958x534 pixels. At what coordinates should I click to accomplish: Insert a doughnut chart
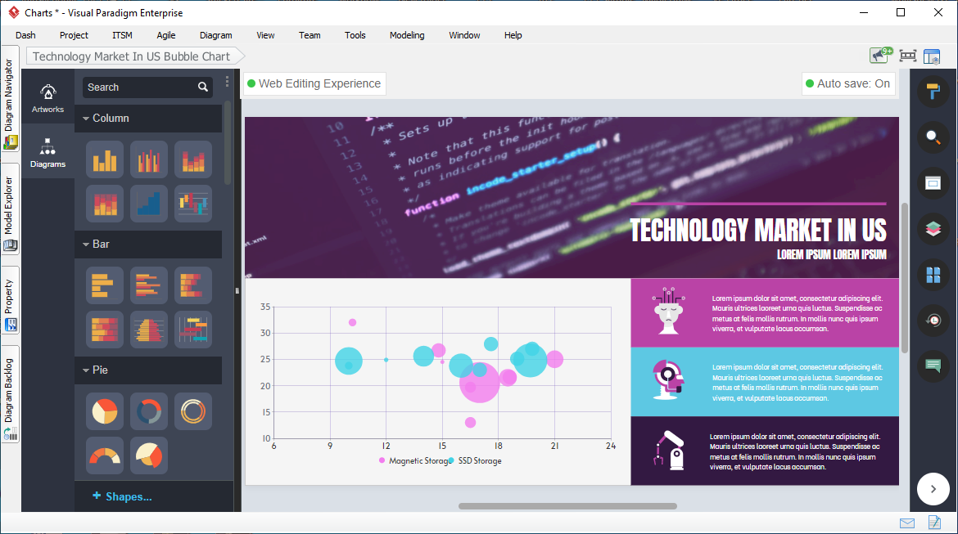click(148, 411)
